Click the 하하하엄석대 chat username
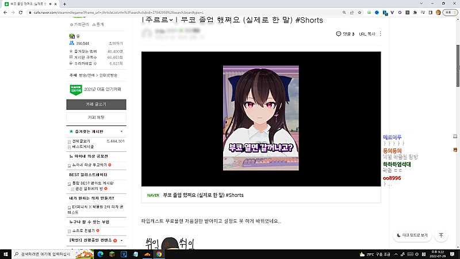The height and width of the screenshot is (259, 460). tap(397, 165)
